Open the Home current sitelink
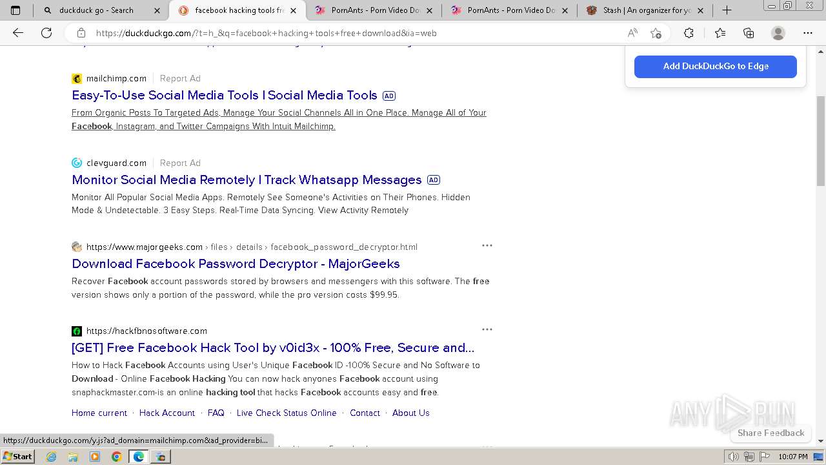The image size is (826, 465). pos(99,413)
